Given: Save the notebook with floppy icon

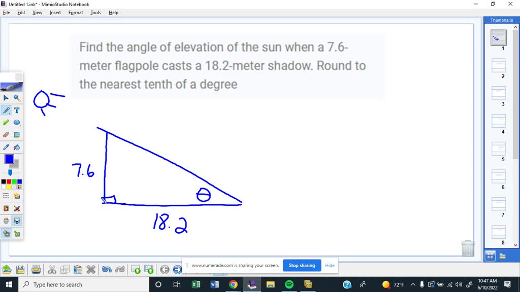Looking at the screenshot, I should click(20, 270).
